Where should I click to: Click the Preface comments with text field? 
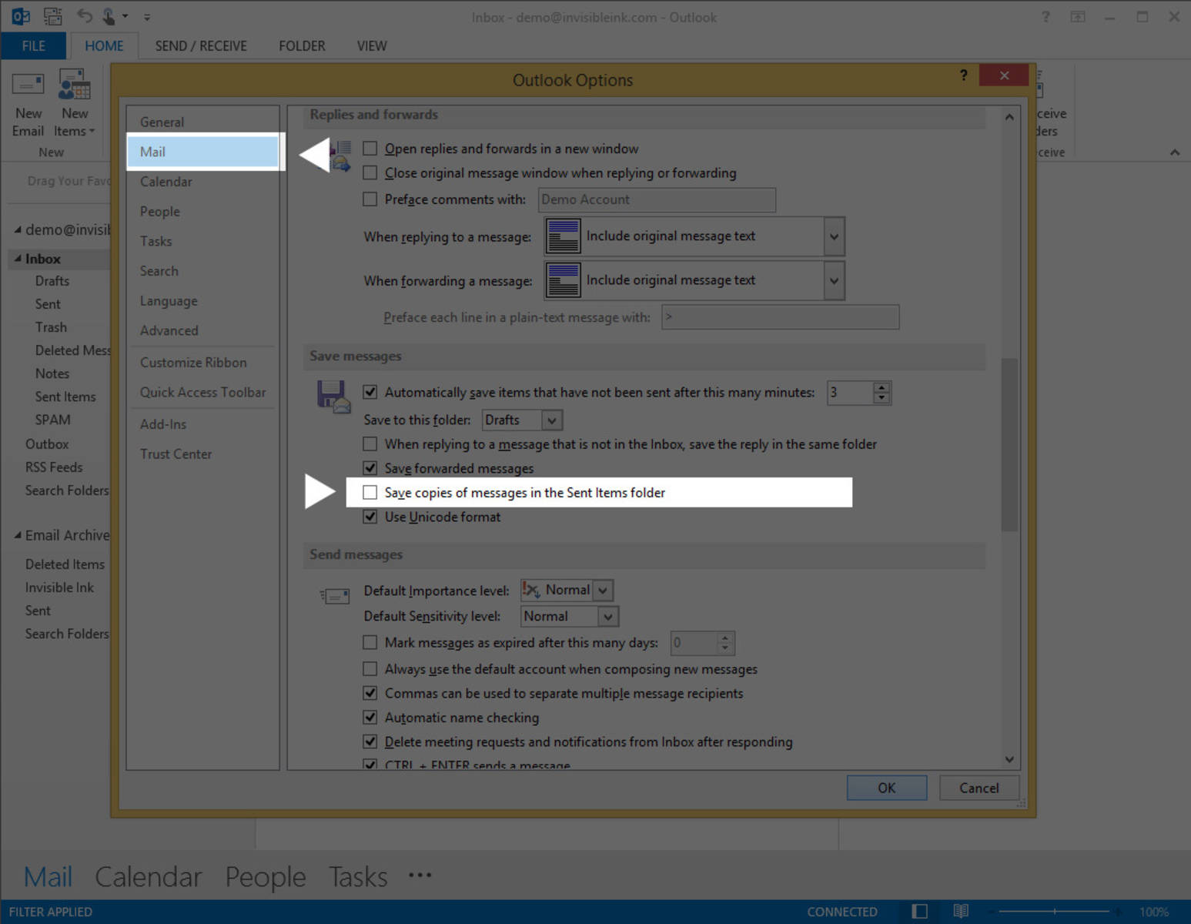point(657,199)
